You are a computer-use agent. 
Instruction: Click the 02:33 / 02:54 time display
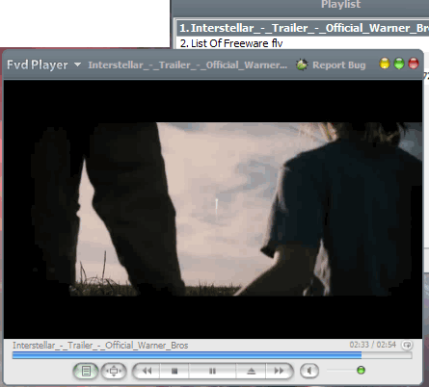[x=373, y=345]
